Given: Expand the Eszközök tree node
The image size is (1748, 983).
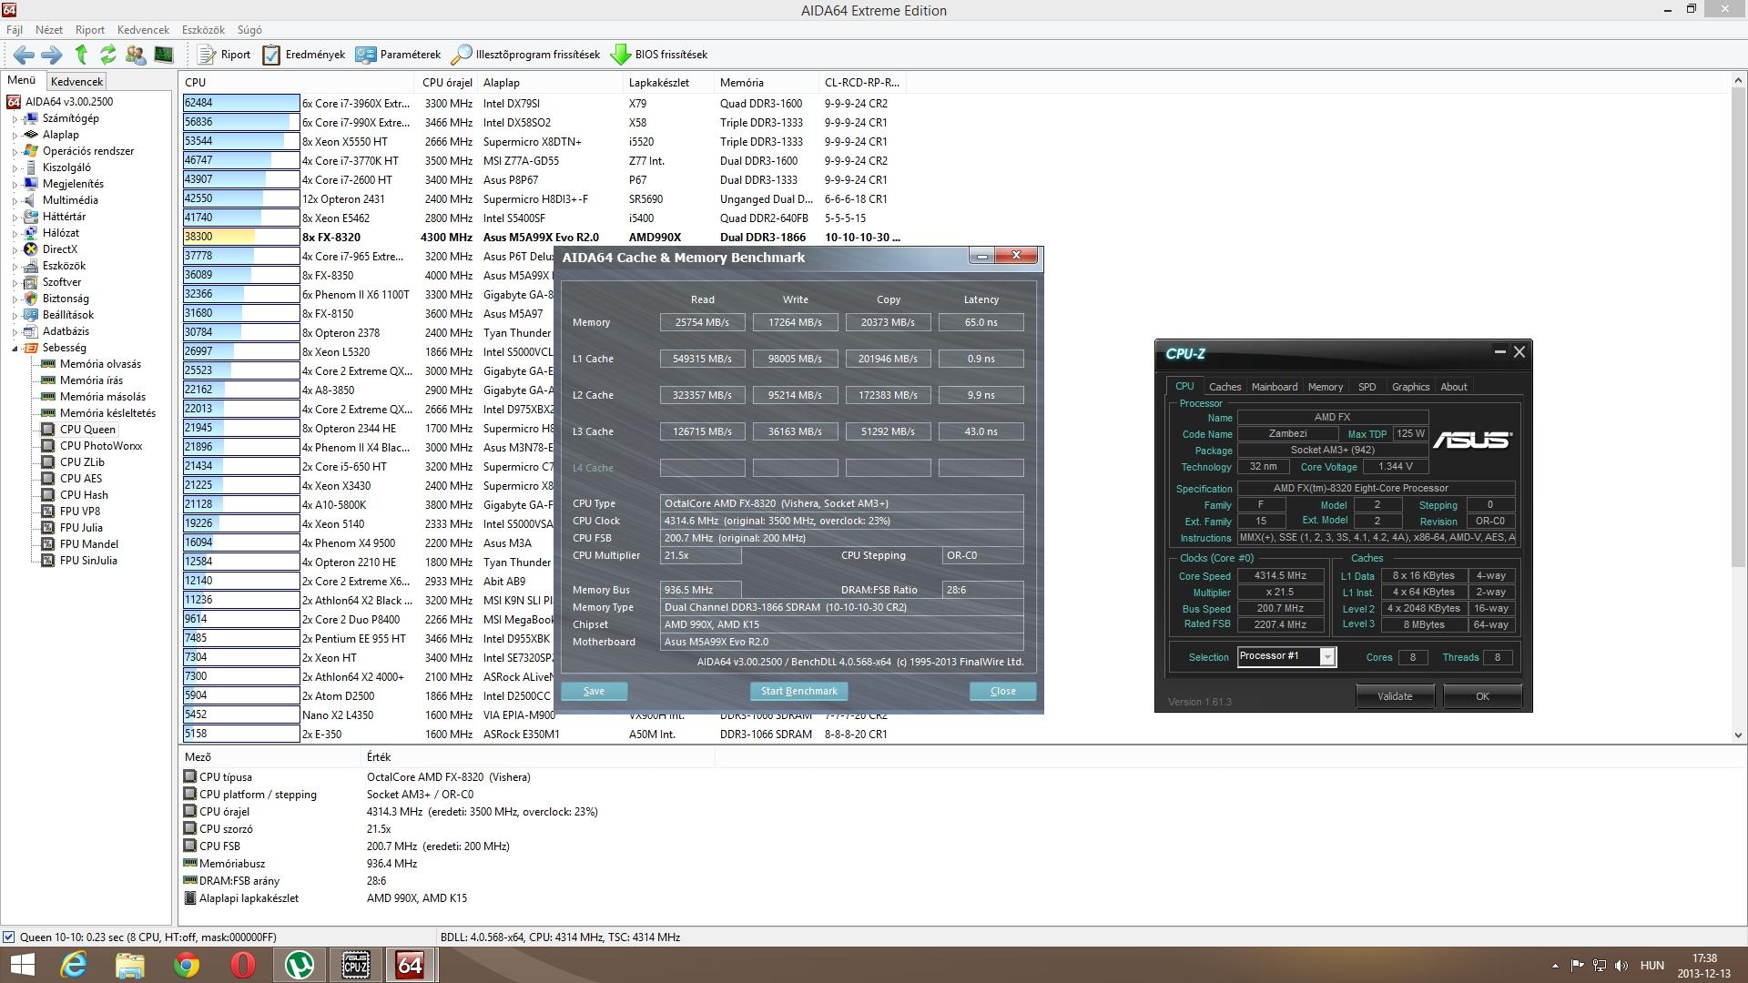Looking at the screenshot, I should click(x=15, y=266).
